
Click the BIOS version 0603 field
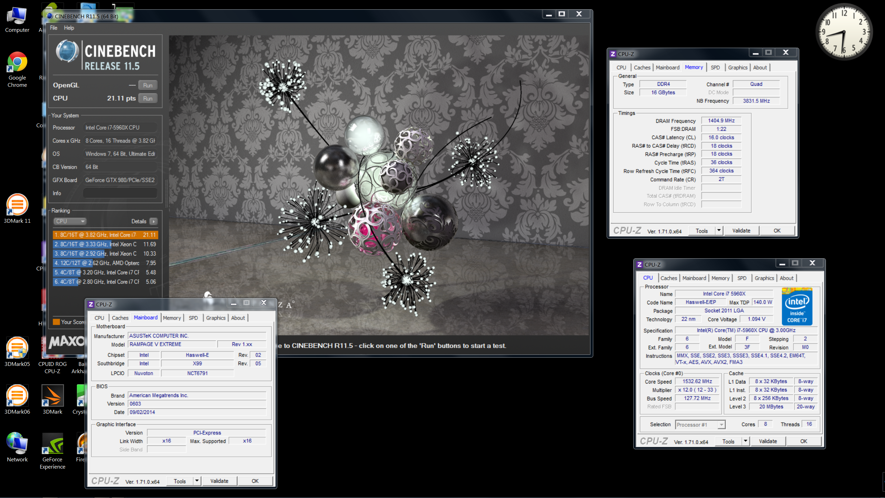197,404
